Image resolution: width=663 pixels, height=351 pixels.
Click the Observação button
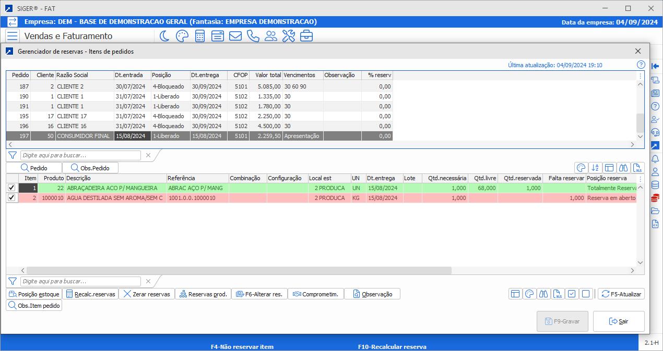coord(372,294)
